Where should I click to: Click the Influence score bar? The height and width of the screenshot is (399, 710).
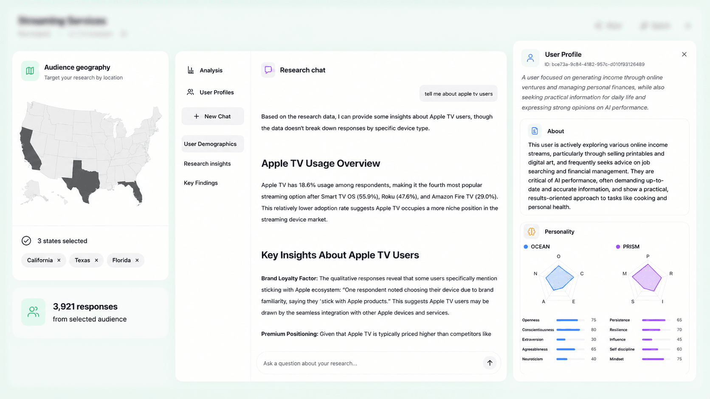click(656, 340)
